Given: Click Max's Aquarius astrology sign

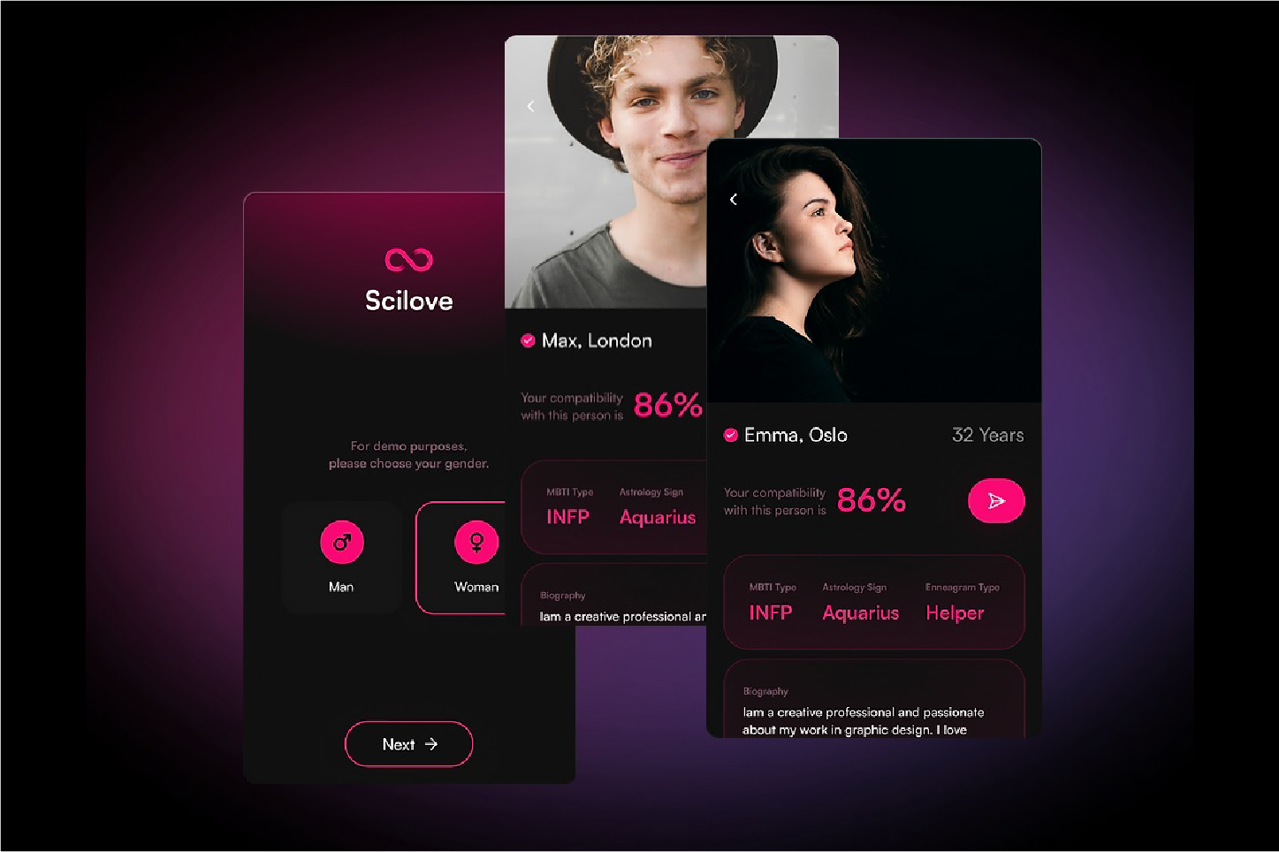Looking at the screenshot, I should point(658,518).
